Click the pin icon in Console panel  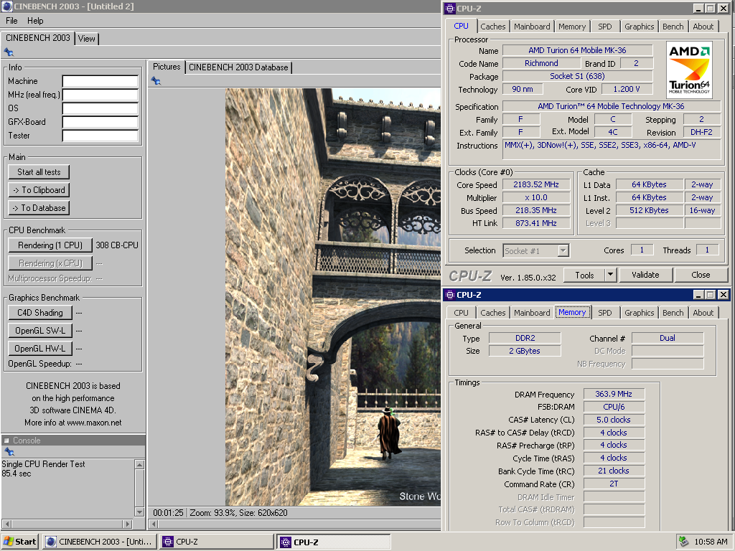pyautogui.click(x=9, y=452)
